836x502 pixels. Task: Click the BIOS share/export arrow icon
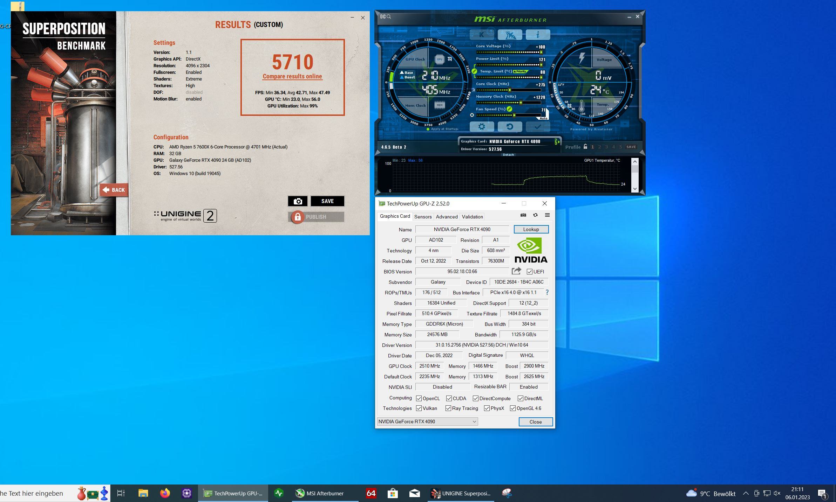[516, 271]
